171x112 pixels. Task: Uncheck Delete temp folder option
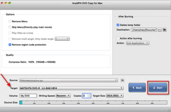point(118,25)
